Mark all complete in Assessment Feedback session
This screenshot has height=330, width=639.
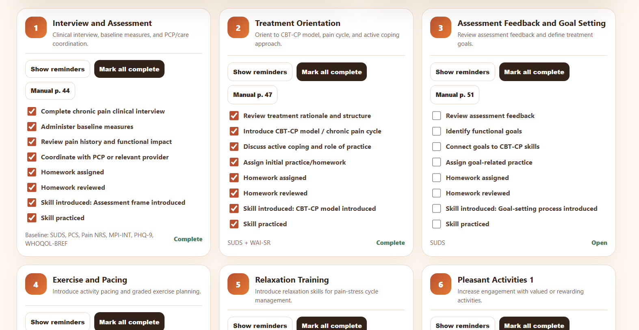(534, 72)
